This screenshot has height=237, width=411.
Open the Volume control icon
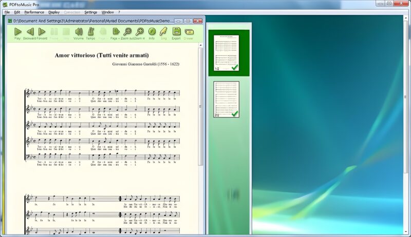tap(79, 32)
